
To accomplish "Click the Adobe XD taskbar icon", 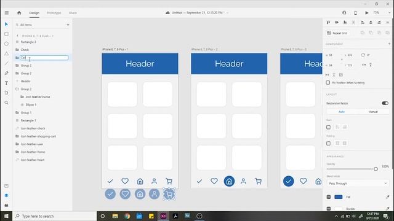I will (x=163, y=216).
